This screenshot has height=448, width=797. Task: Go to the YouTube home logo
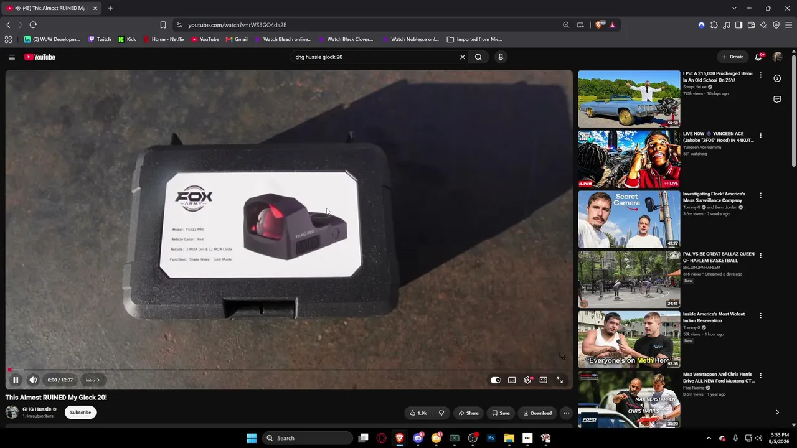pos(40,57)
